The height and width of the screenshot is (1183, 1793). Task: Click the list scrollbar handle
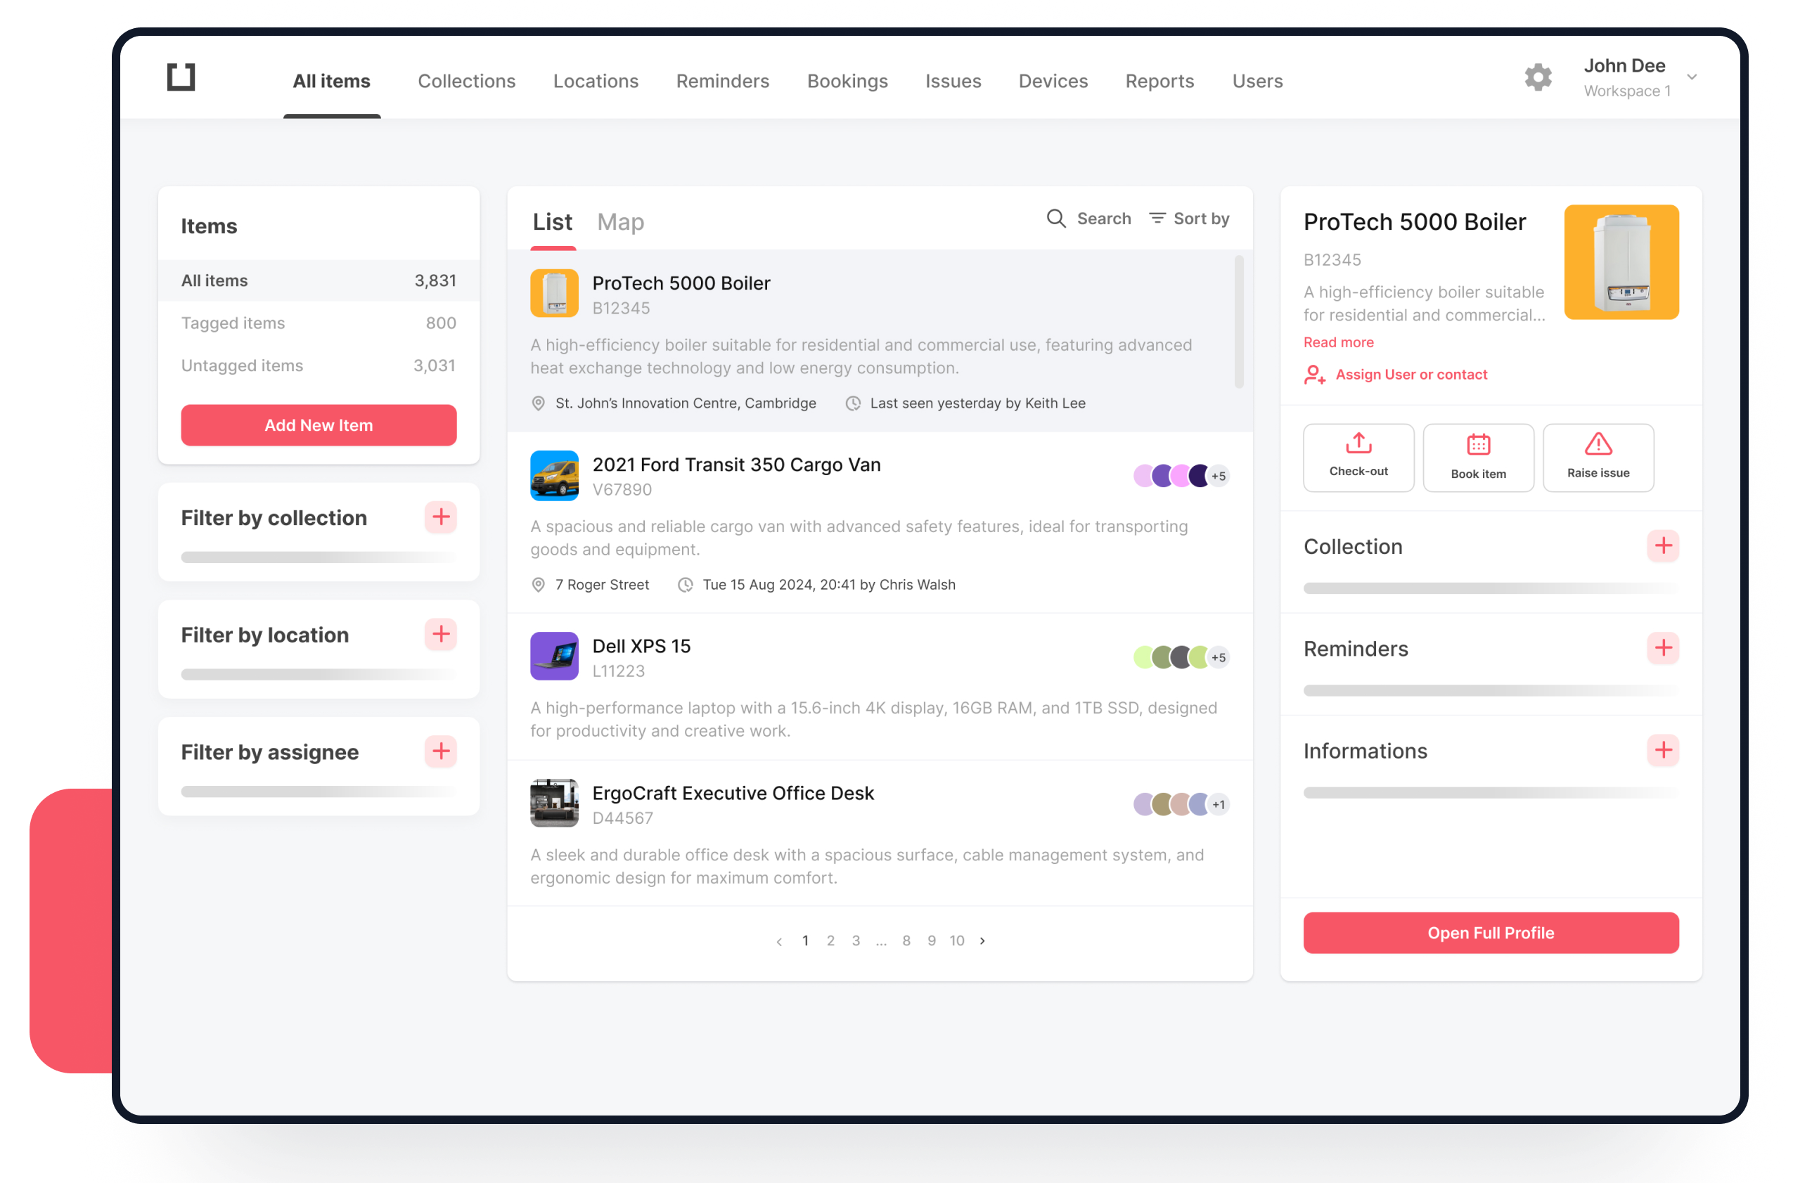1238,322
